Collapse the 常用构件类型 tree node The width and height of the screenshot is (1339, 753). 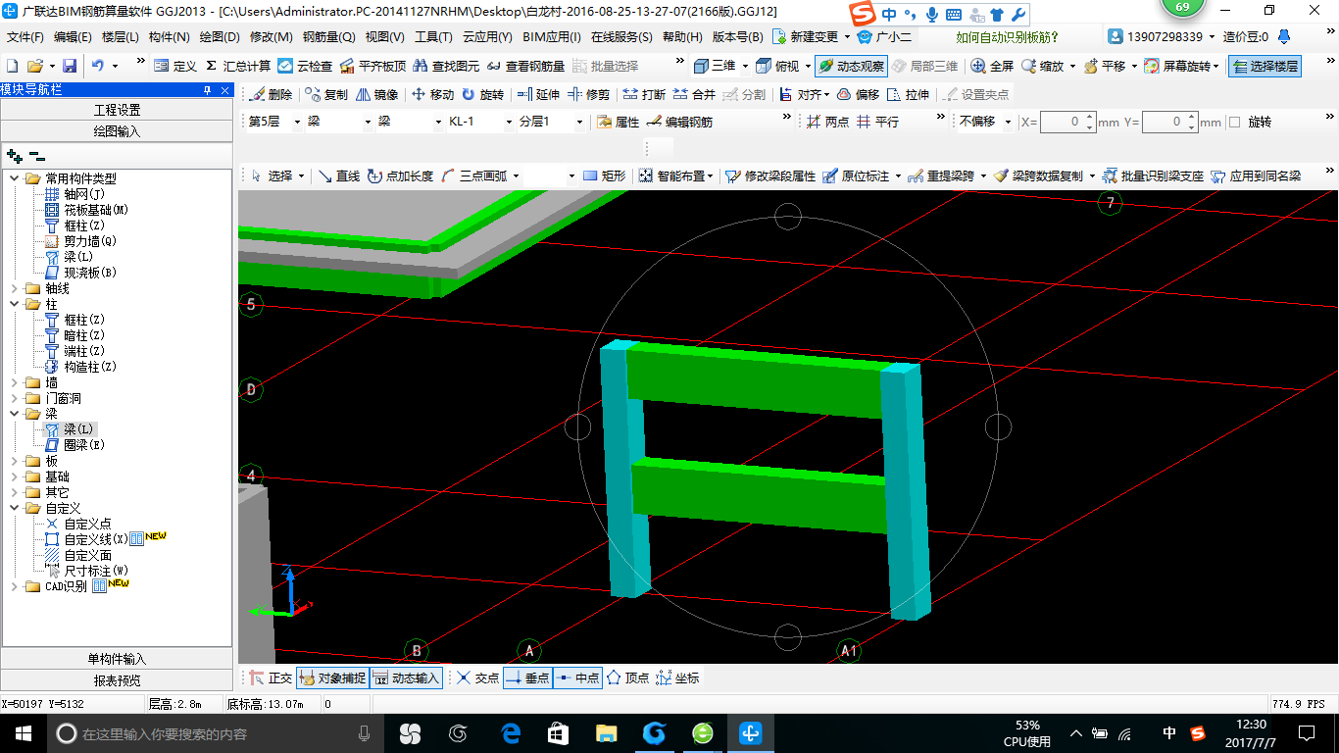(15, 178)
